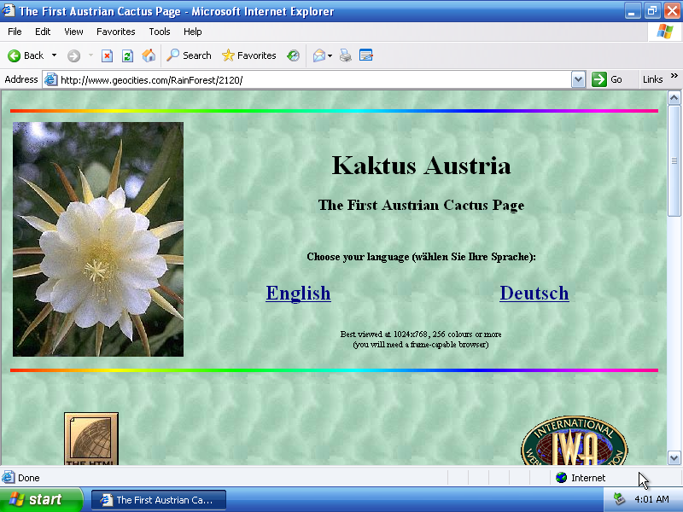Expand the address bar dropdown list

pos(578,79)
